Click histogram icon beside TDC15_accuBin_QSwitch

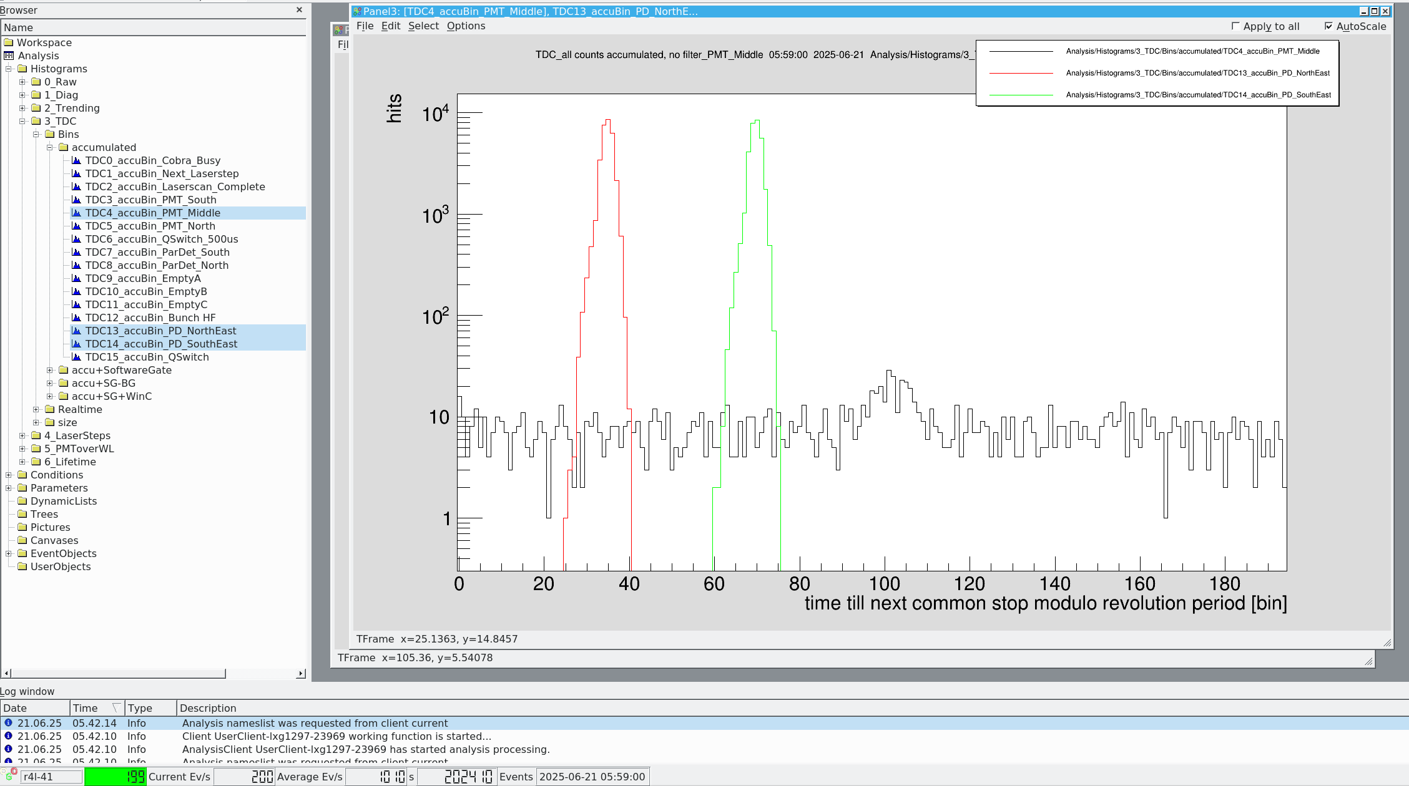click(x=77, y=357)
